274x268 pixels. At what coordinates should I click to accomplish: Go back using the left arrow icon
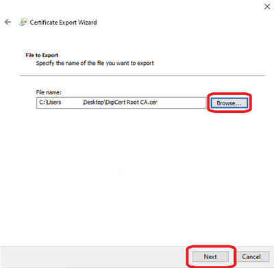tap(8, 22)
